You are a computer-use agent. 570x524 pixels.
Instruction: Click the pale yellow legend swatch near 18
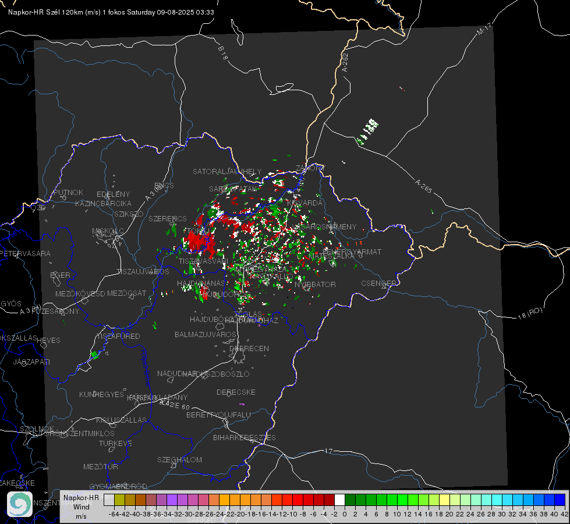pyautogui.click(x=445, y=500)
